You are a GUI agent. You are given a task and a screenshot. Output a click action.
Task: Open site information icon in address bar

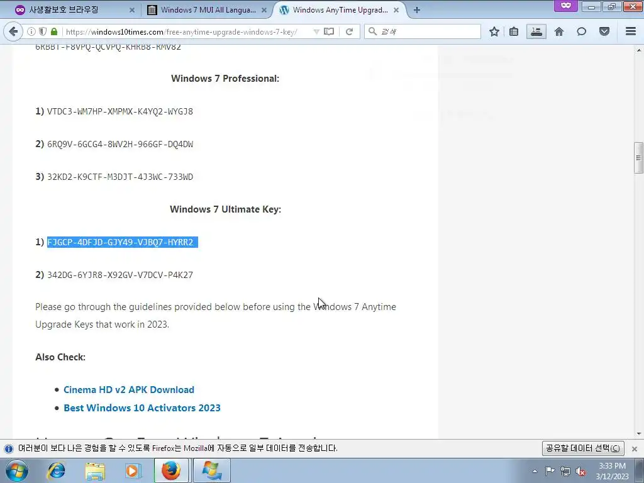[31, 31]
